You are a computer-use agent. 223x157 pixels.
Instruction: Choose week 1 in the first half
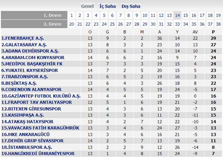pos(72,15)
